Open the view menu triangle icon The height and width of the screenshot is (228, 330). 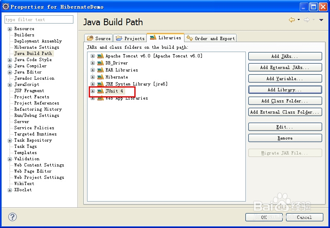tap(321, 20)
